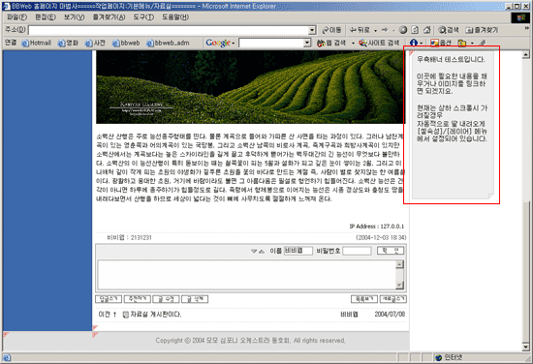This screenshot has height=364, width=533.
Task: Click the Stop loading icon
Action: tap(403, 30)
